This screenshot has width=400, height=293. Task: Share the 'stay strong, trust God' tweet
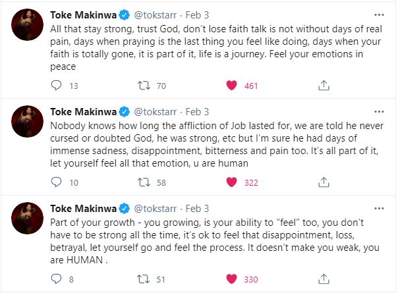click(x=324, y=85)
